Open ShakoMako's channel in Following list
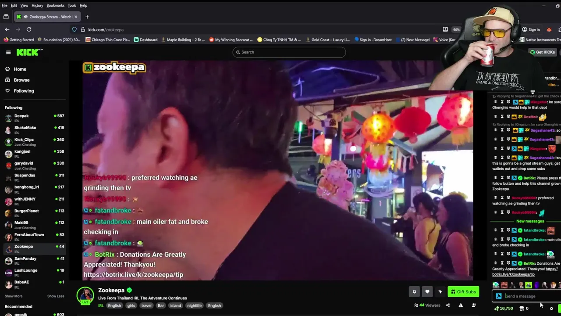Image resolution: width=561 pixels, height=316 pixels. point(34,129)
